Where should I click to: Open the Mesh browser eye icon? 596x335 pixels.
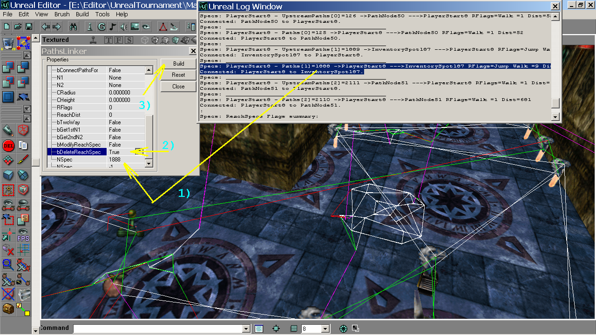(146, 27)
